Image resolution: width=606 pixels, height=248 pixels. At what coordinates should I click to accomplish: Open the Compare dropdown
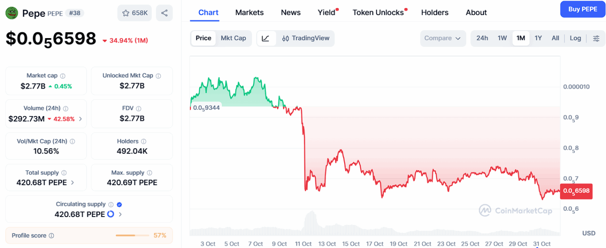click(443, 38)
